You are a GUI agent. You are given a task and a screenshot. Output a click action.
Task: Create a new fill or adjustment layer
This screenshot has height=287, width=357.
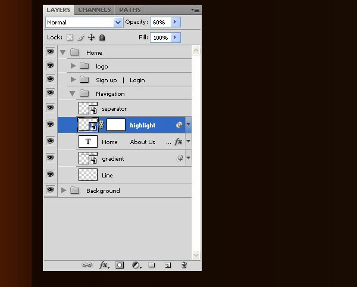click(x=136, y=265)
